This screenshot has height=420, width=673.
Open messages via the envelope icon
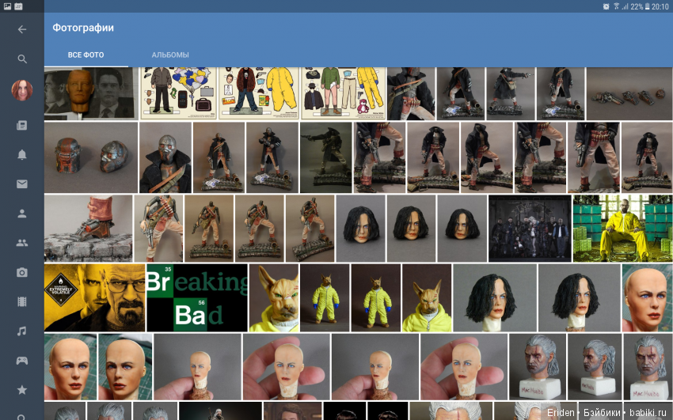point(22,184)
